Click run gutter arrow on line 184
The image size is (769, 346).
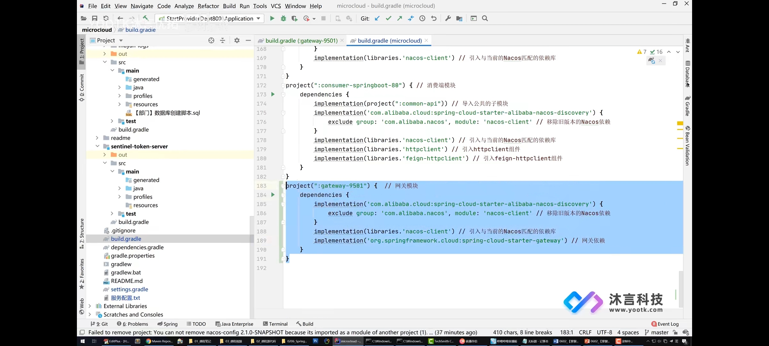(273, 194)
